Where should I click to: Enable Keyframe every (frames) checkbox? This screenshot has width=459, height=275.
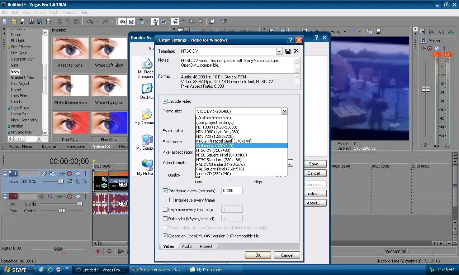coord(165,209)
